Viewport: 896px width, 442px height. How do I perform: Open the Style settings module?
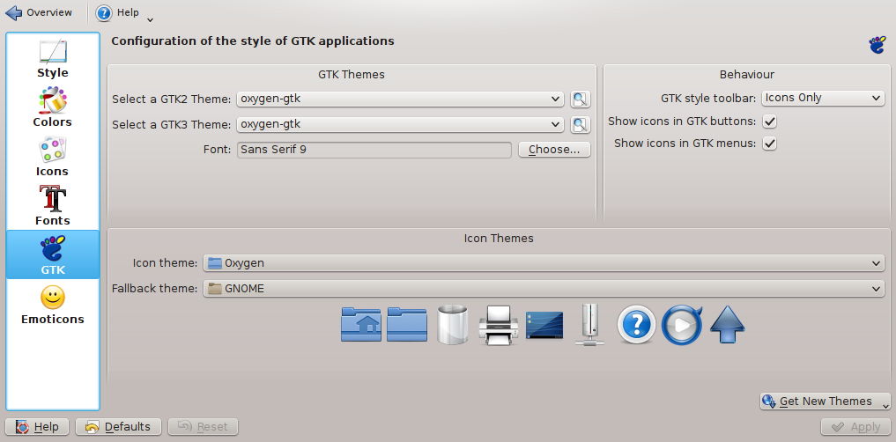[53, 59]
